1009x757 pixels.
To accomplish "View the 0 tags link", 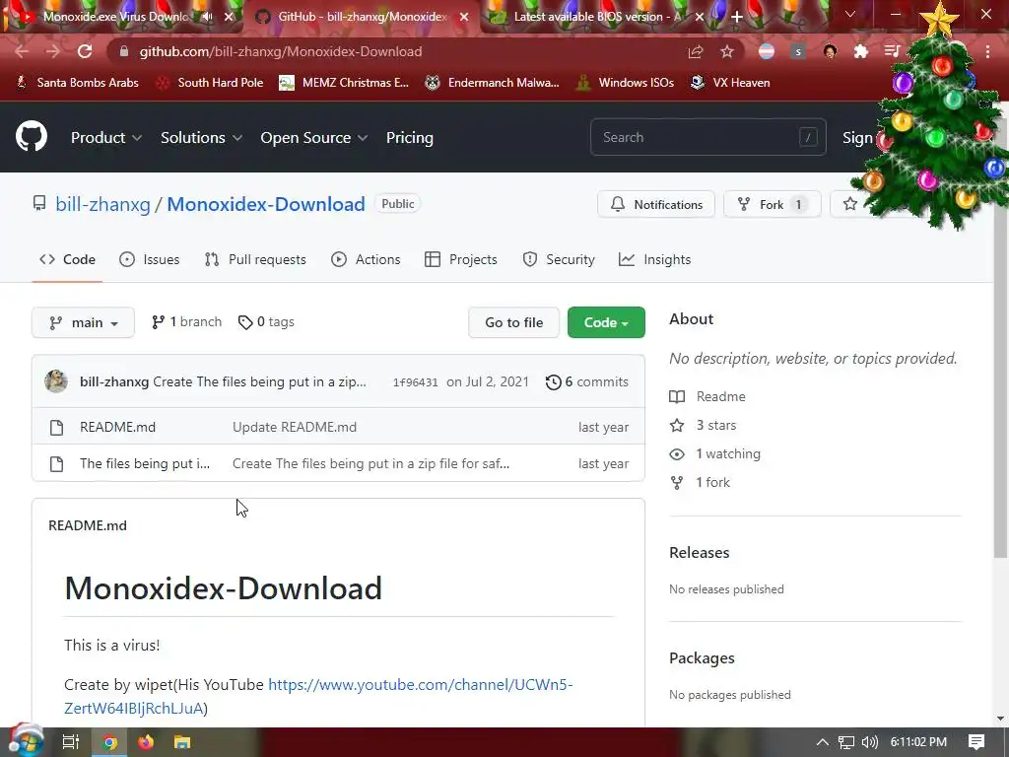I will pos(266,322).
